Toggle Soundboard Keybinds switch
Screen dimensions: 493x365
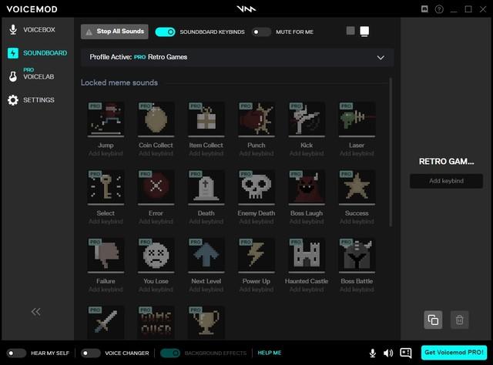(165, 32)
